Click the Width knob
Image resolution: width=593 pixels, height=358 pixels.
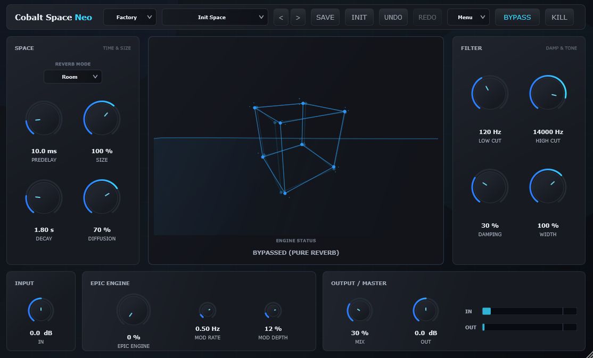pos(548,187)
